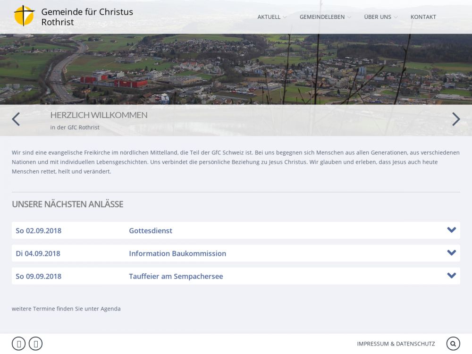Expand Information Baukommission event details chevron
The width and height of the screenshot is (472, 354).
451,253
